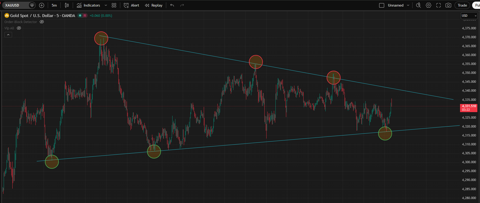This screenshot has width=480, height=203.
Task: Click price axis label 4,300.000
Action: [469, 162]
